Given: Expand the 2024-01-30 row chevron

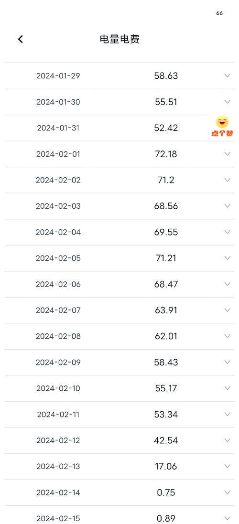Looking at the screenshot, I should coord(228,102).
